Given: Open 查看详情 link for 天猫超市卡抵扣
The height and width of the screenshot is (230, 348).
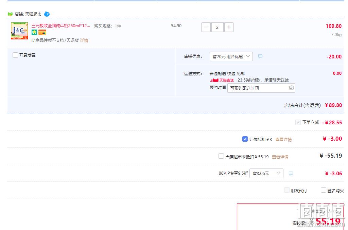Looking at the screenshot, I should tap(280, 157).
